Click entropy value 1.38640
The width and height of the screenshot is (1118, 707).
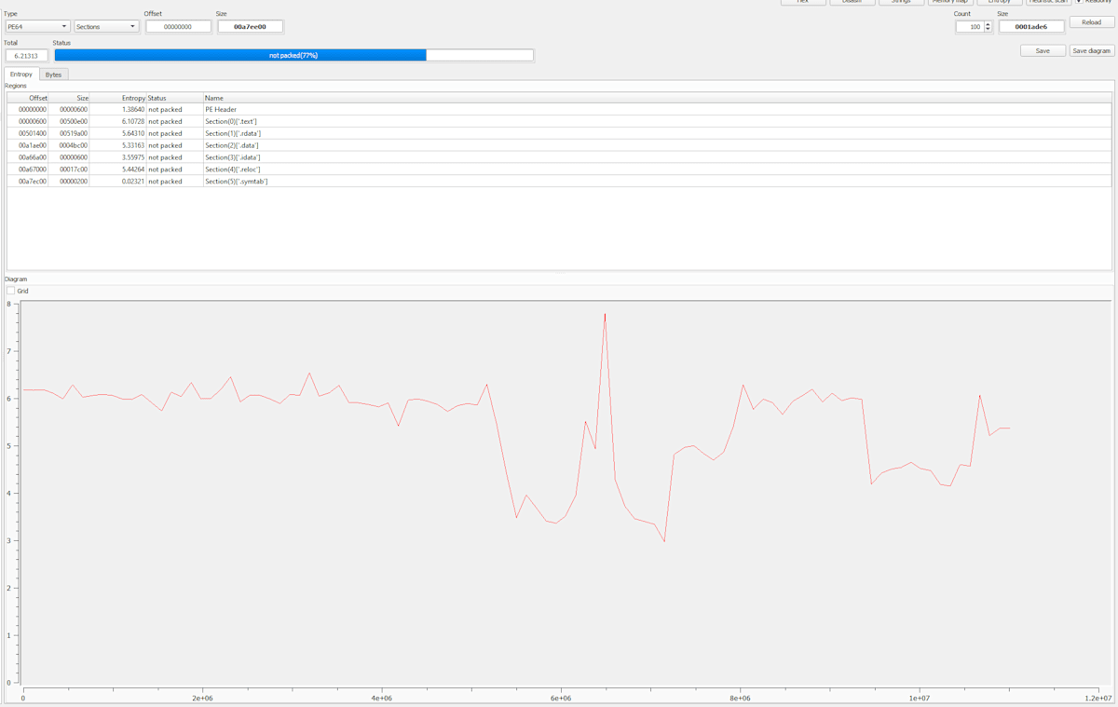coord(133,109)
